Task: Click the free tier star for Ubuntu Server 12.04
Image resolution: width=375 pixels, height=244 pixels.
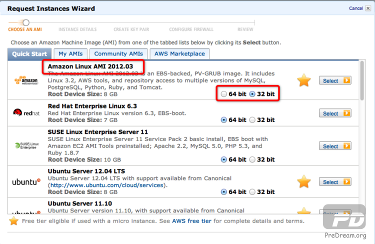Action: coord(303,181)
